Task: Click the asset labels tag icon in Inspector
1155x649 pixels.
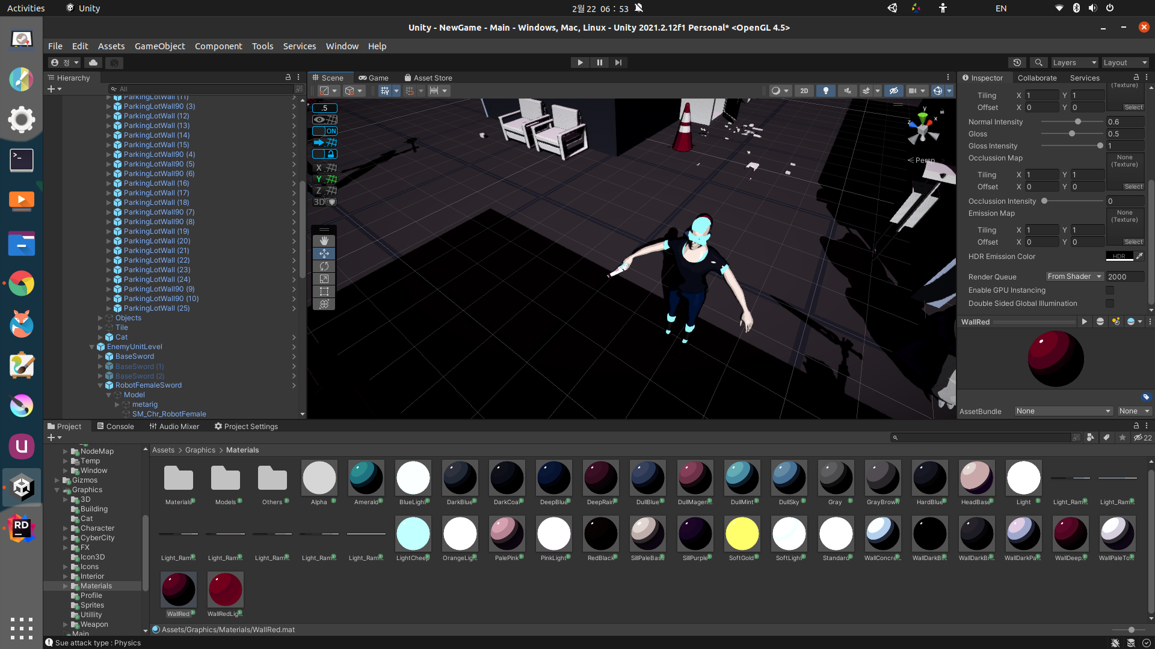Action: (x=1145, y=397)
